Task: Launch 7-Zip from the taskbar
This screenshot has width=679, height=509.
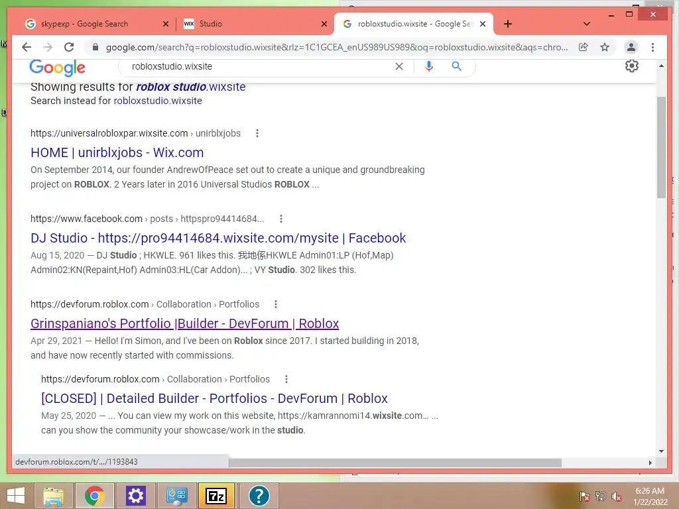Action: click(x=216, y=496)
